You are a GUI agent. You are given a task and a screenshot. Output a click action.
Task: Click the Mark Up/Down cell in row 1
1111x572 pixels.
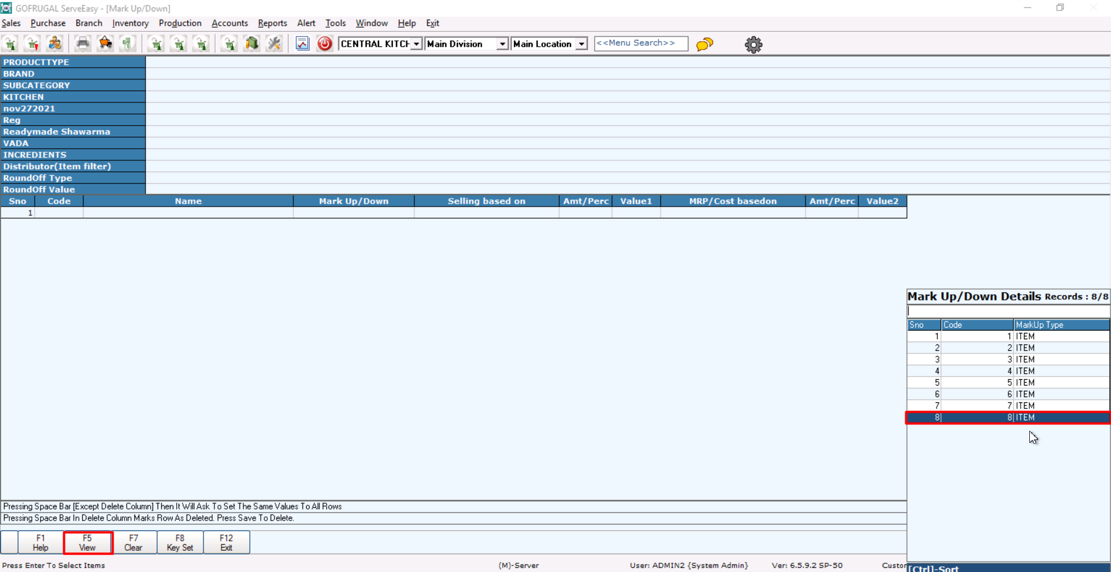click(354, 212)
